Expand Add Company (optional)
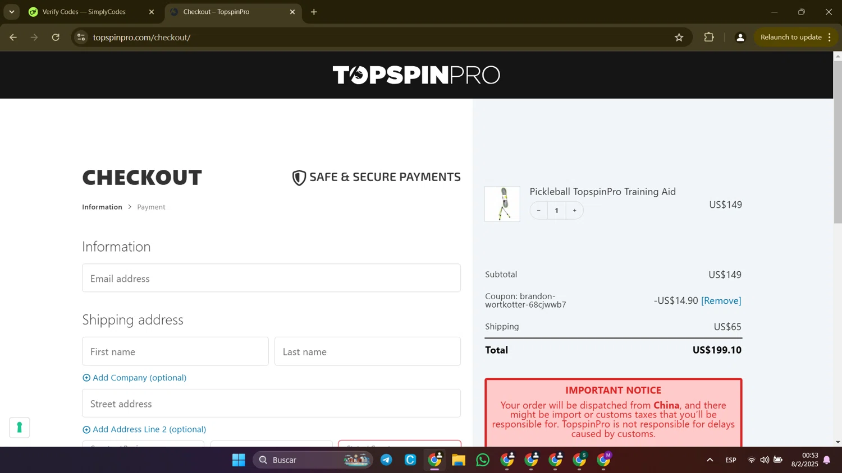The image size is (842, 473). (134, 378)
